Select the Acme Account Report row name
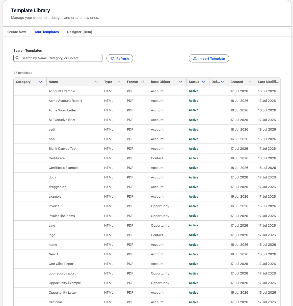The image size is (293, 306). pos(65,101)
